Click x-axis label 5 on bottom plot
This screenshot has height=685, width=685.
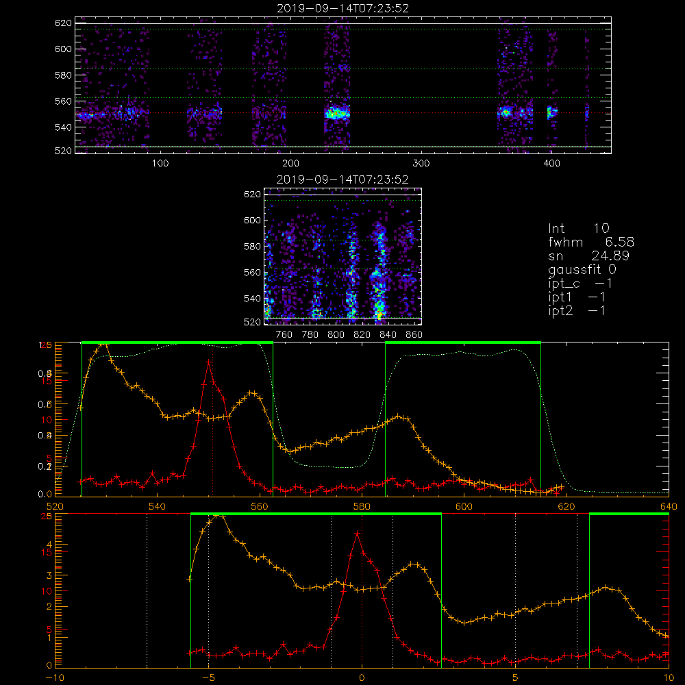(x=516, y=677)
